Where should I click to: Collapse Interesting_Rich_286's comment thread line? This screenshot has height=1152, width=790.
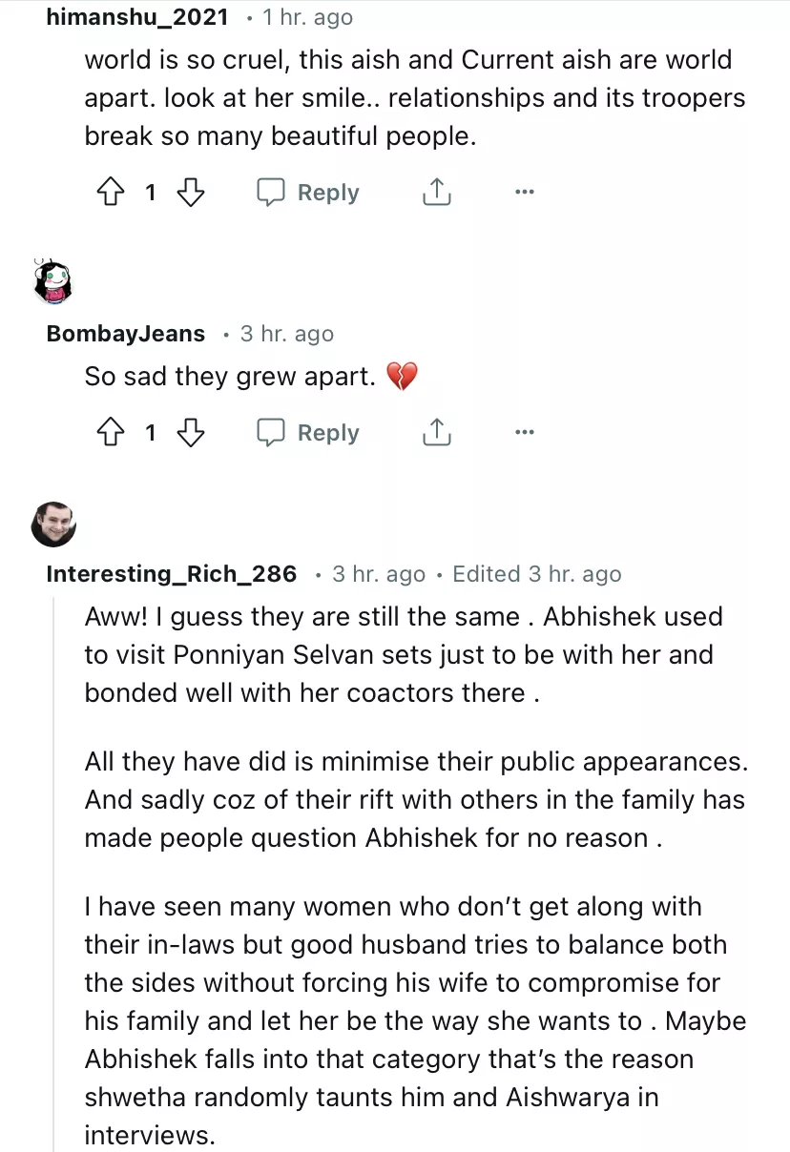54,858
